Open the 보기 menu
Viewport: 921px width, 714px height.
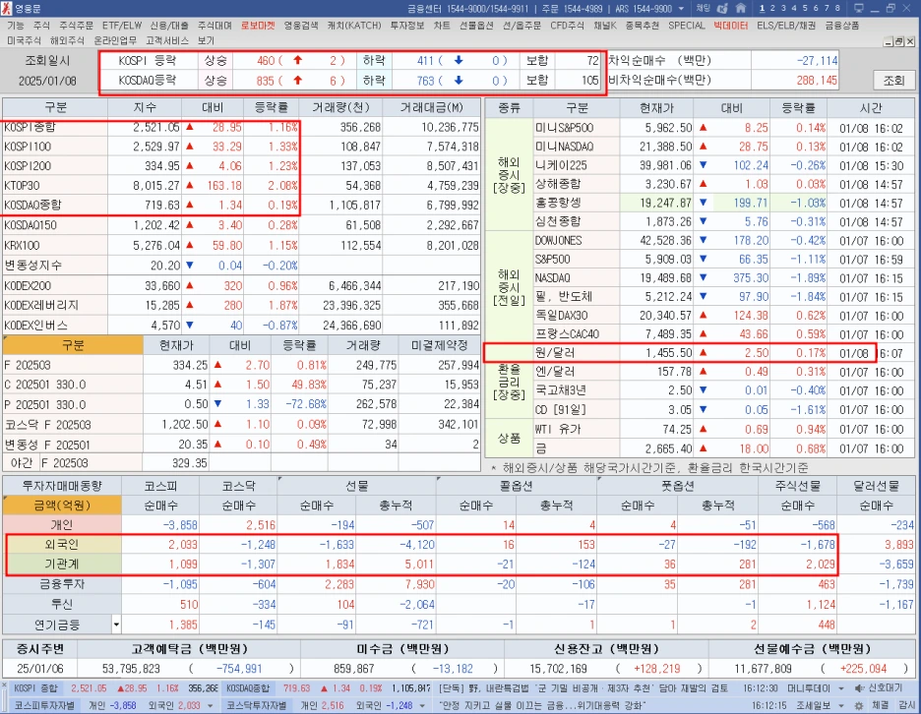click(204, 41)
